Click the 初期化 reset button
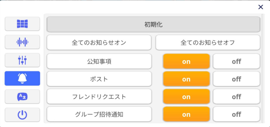 pyautogui.click(x=153, y=24)
